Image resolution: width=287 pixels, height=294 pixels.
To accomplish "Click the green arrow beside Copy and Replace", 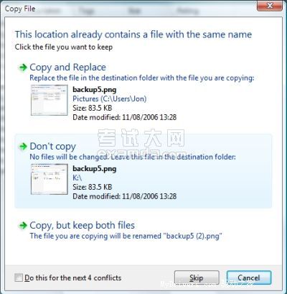I will point(23,68).
